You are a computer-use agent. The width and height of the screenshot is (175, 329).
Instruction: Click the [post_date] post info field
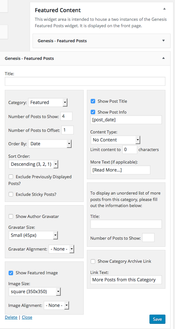[126, 120]
